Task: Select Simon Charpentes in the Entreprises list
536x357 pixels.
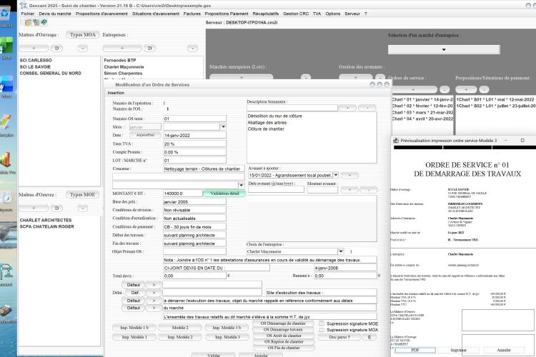Action: point(123,73)
